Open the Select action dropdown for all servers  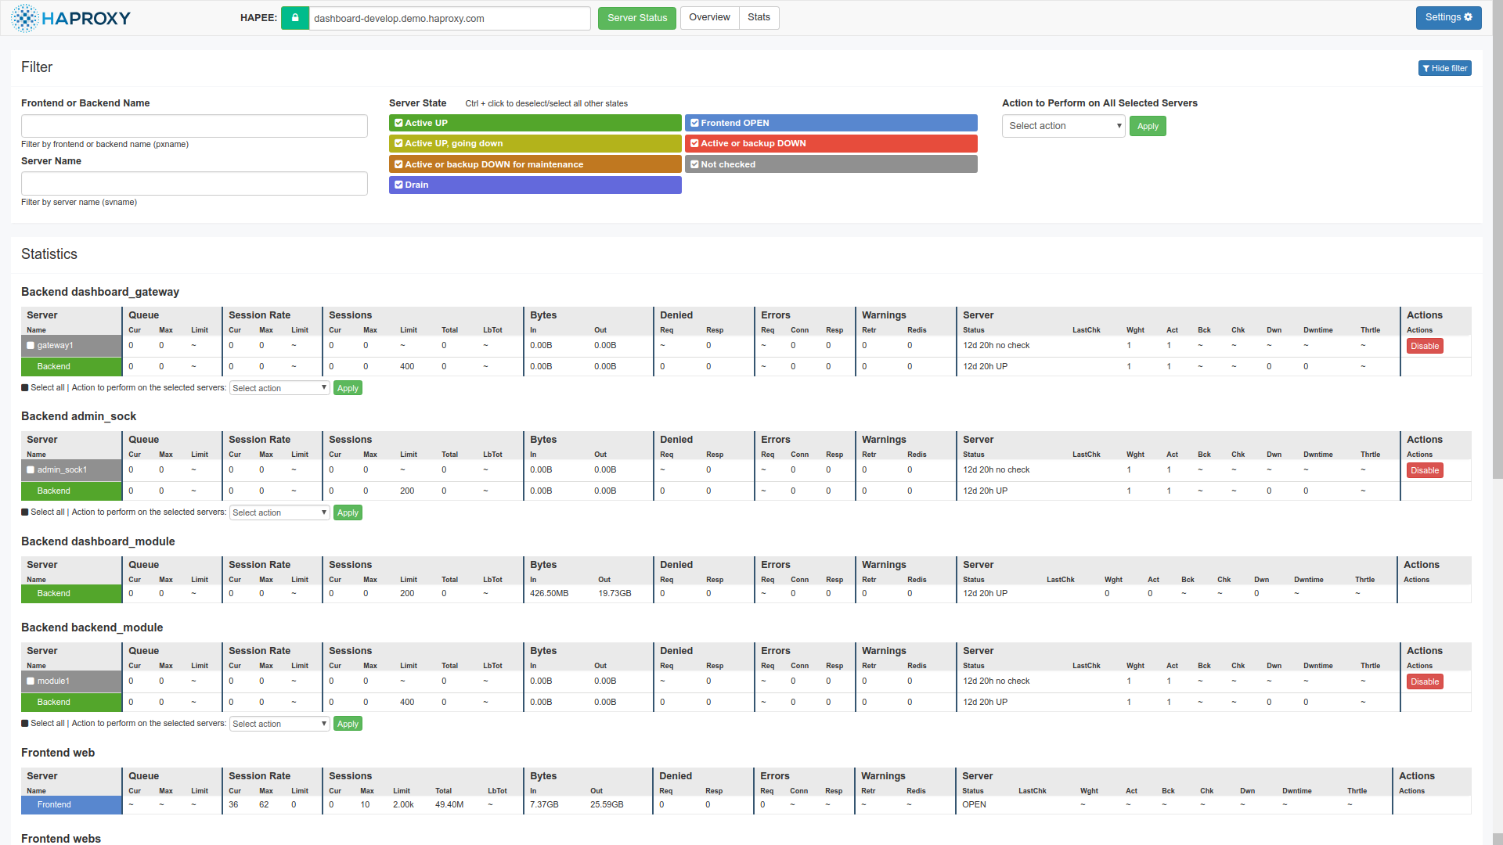[1063, 126]
